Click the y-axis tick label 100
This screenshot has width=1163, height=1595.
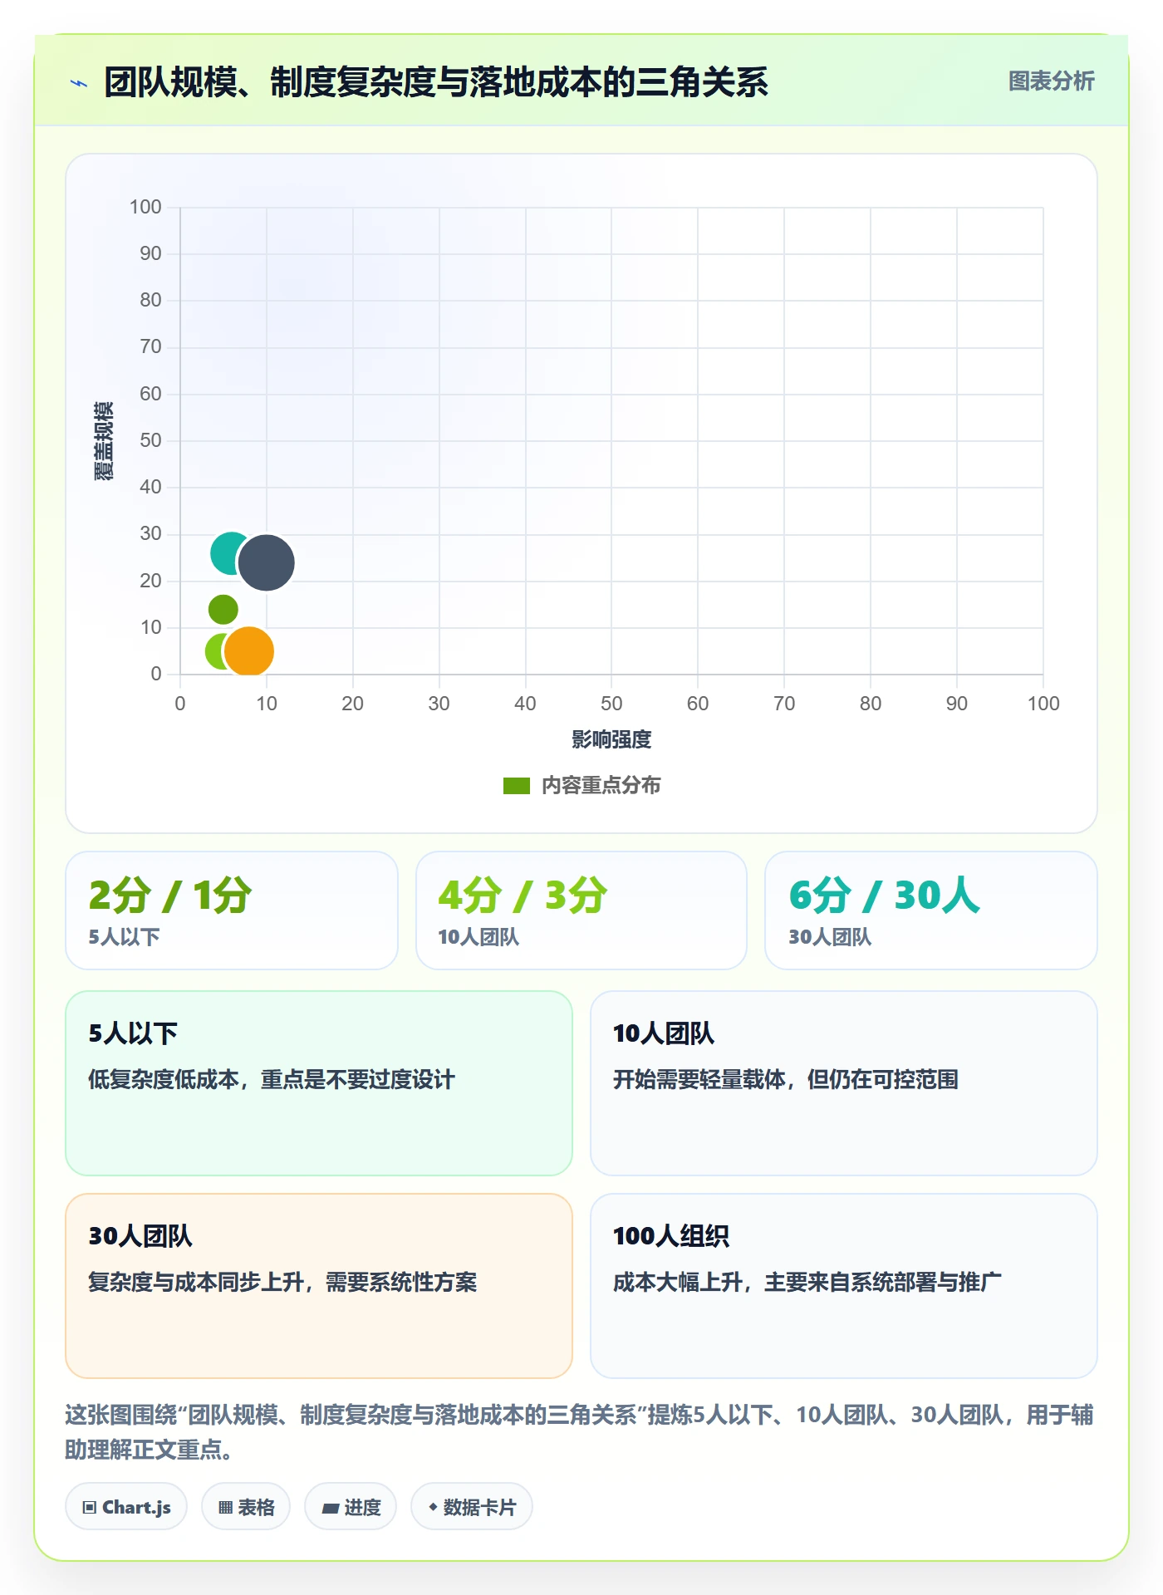coord(145,207)
